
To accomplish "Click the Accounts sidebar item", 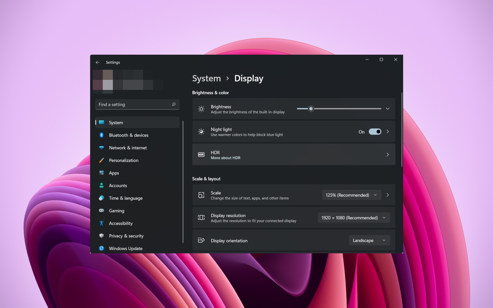I will (118, 186).
